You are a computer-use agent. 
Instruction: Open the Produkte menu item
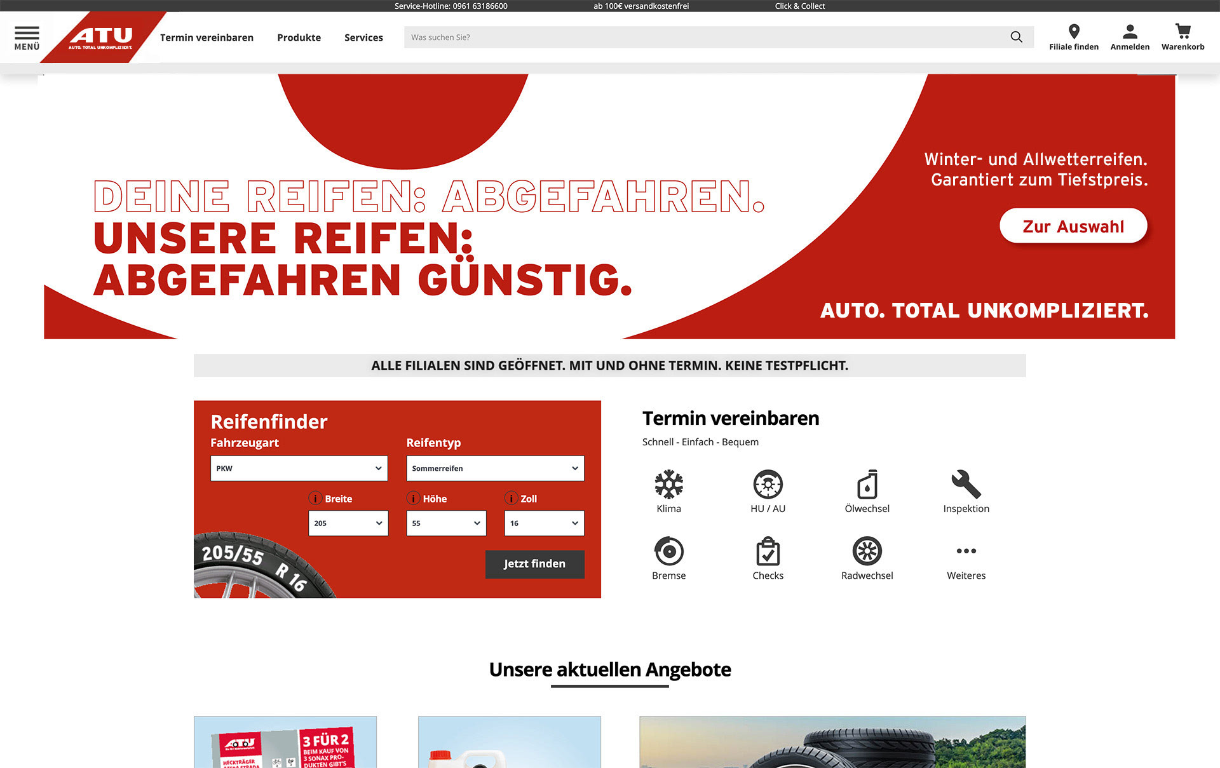(x=299, y=37)
